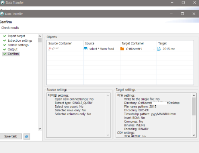Click 'Write to the single file: No'

(142, 99)
